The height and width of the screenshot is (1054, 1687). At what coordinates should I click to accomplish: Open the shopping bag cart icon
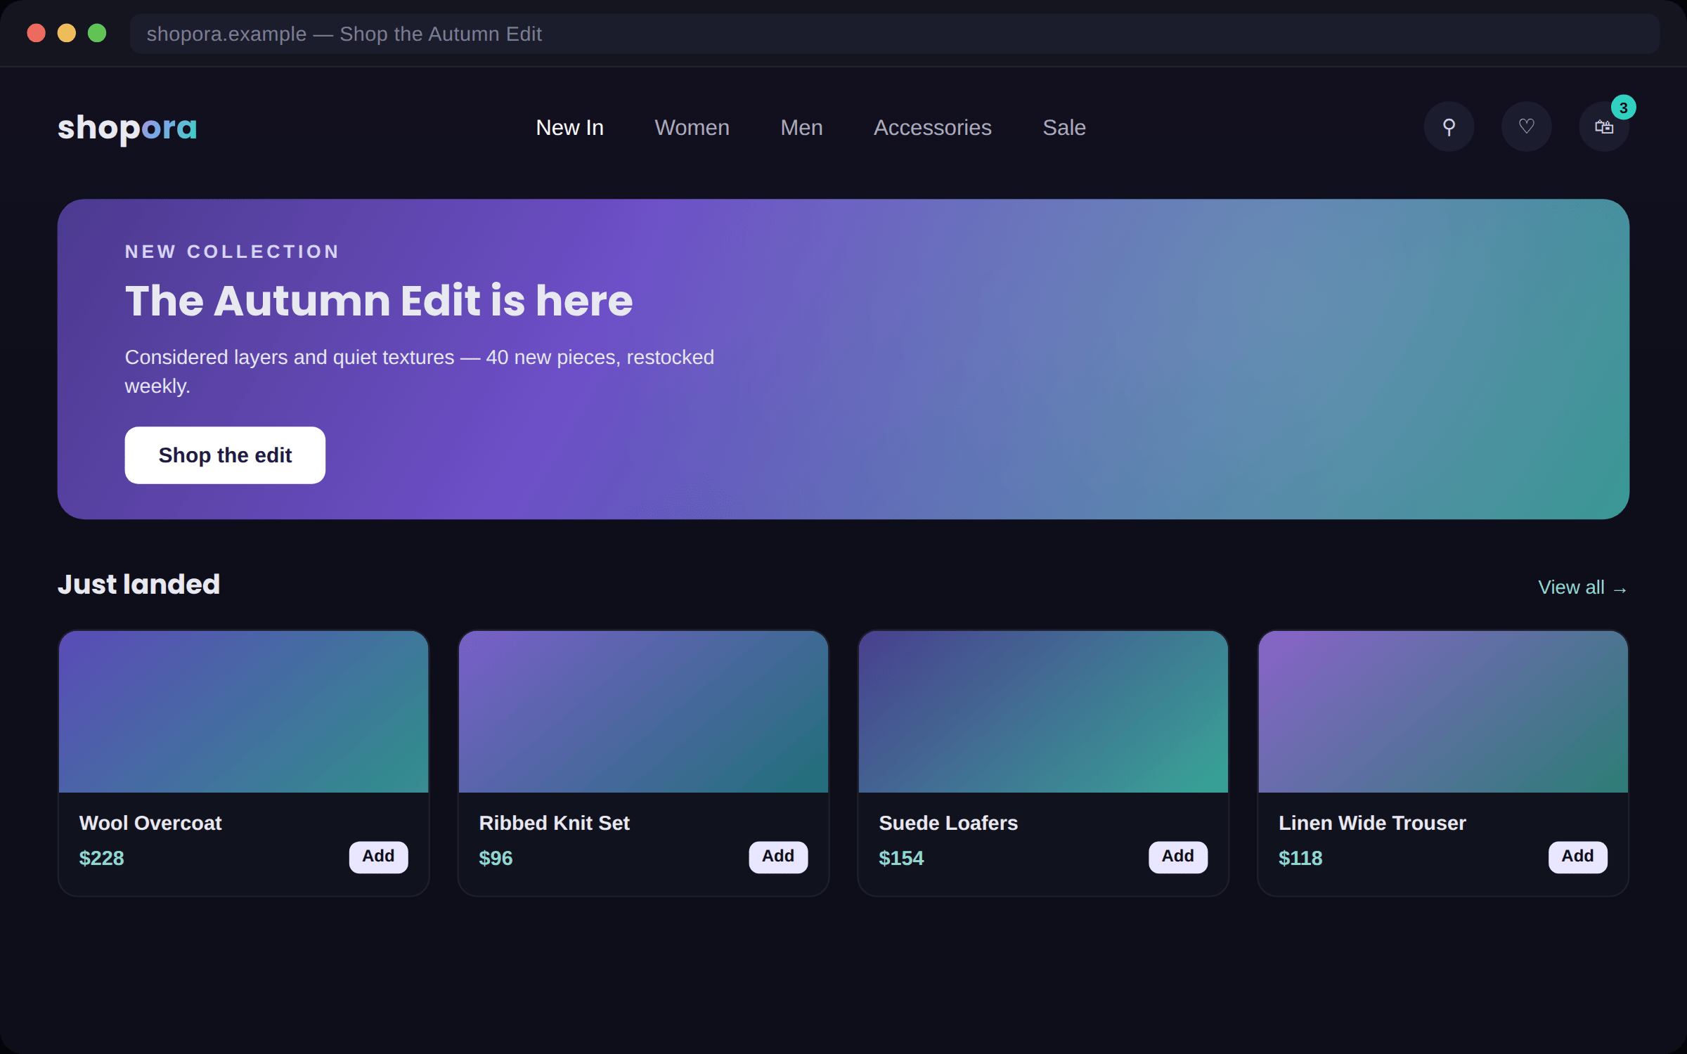[x=1603, y=127]
